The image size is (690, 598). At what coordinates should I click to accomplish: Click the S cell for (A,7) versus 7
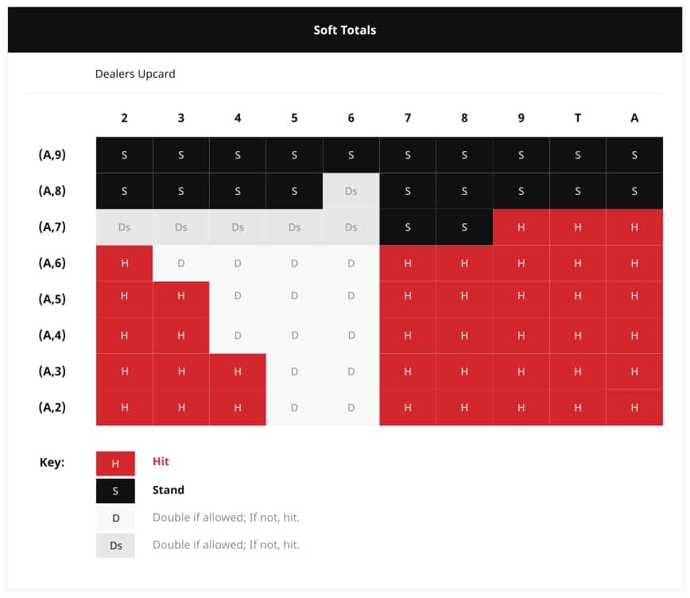pyautogui.click(x=408, y=227)
